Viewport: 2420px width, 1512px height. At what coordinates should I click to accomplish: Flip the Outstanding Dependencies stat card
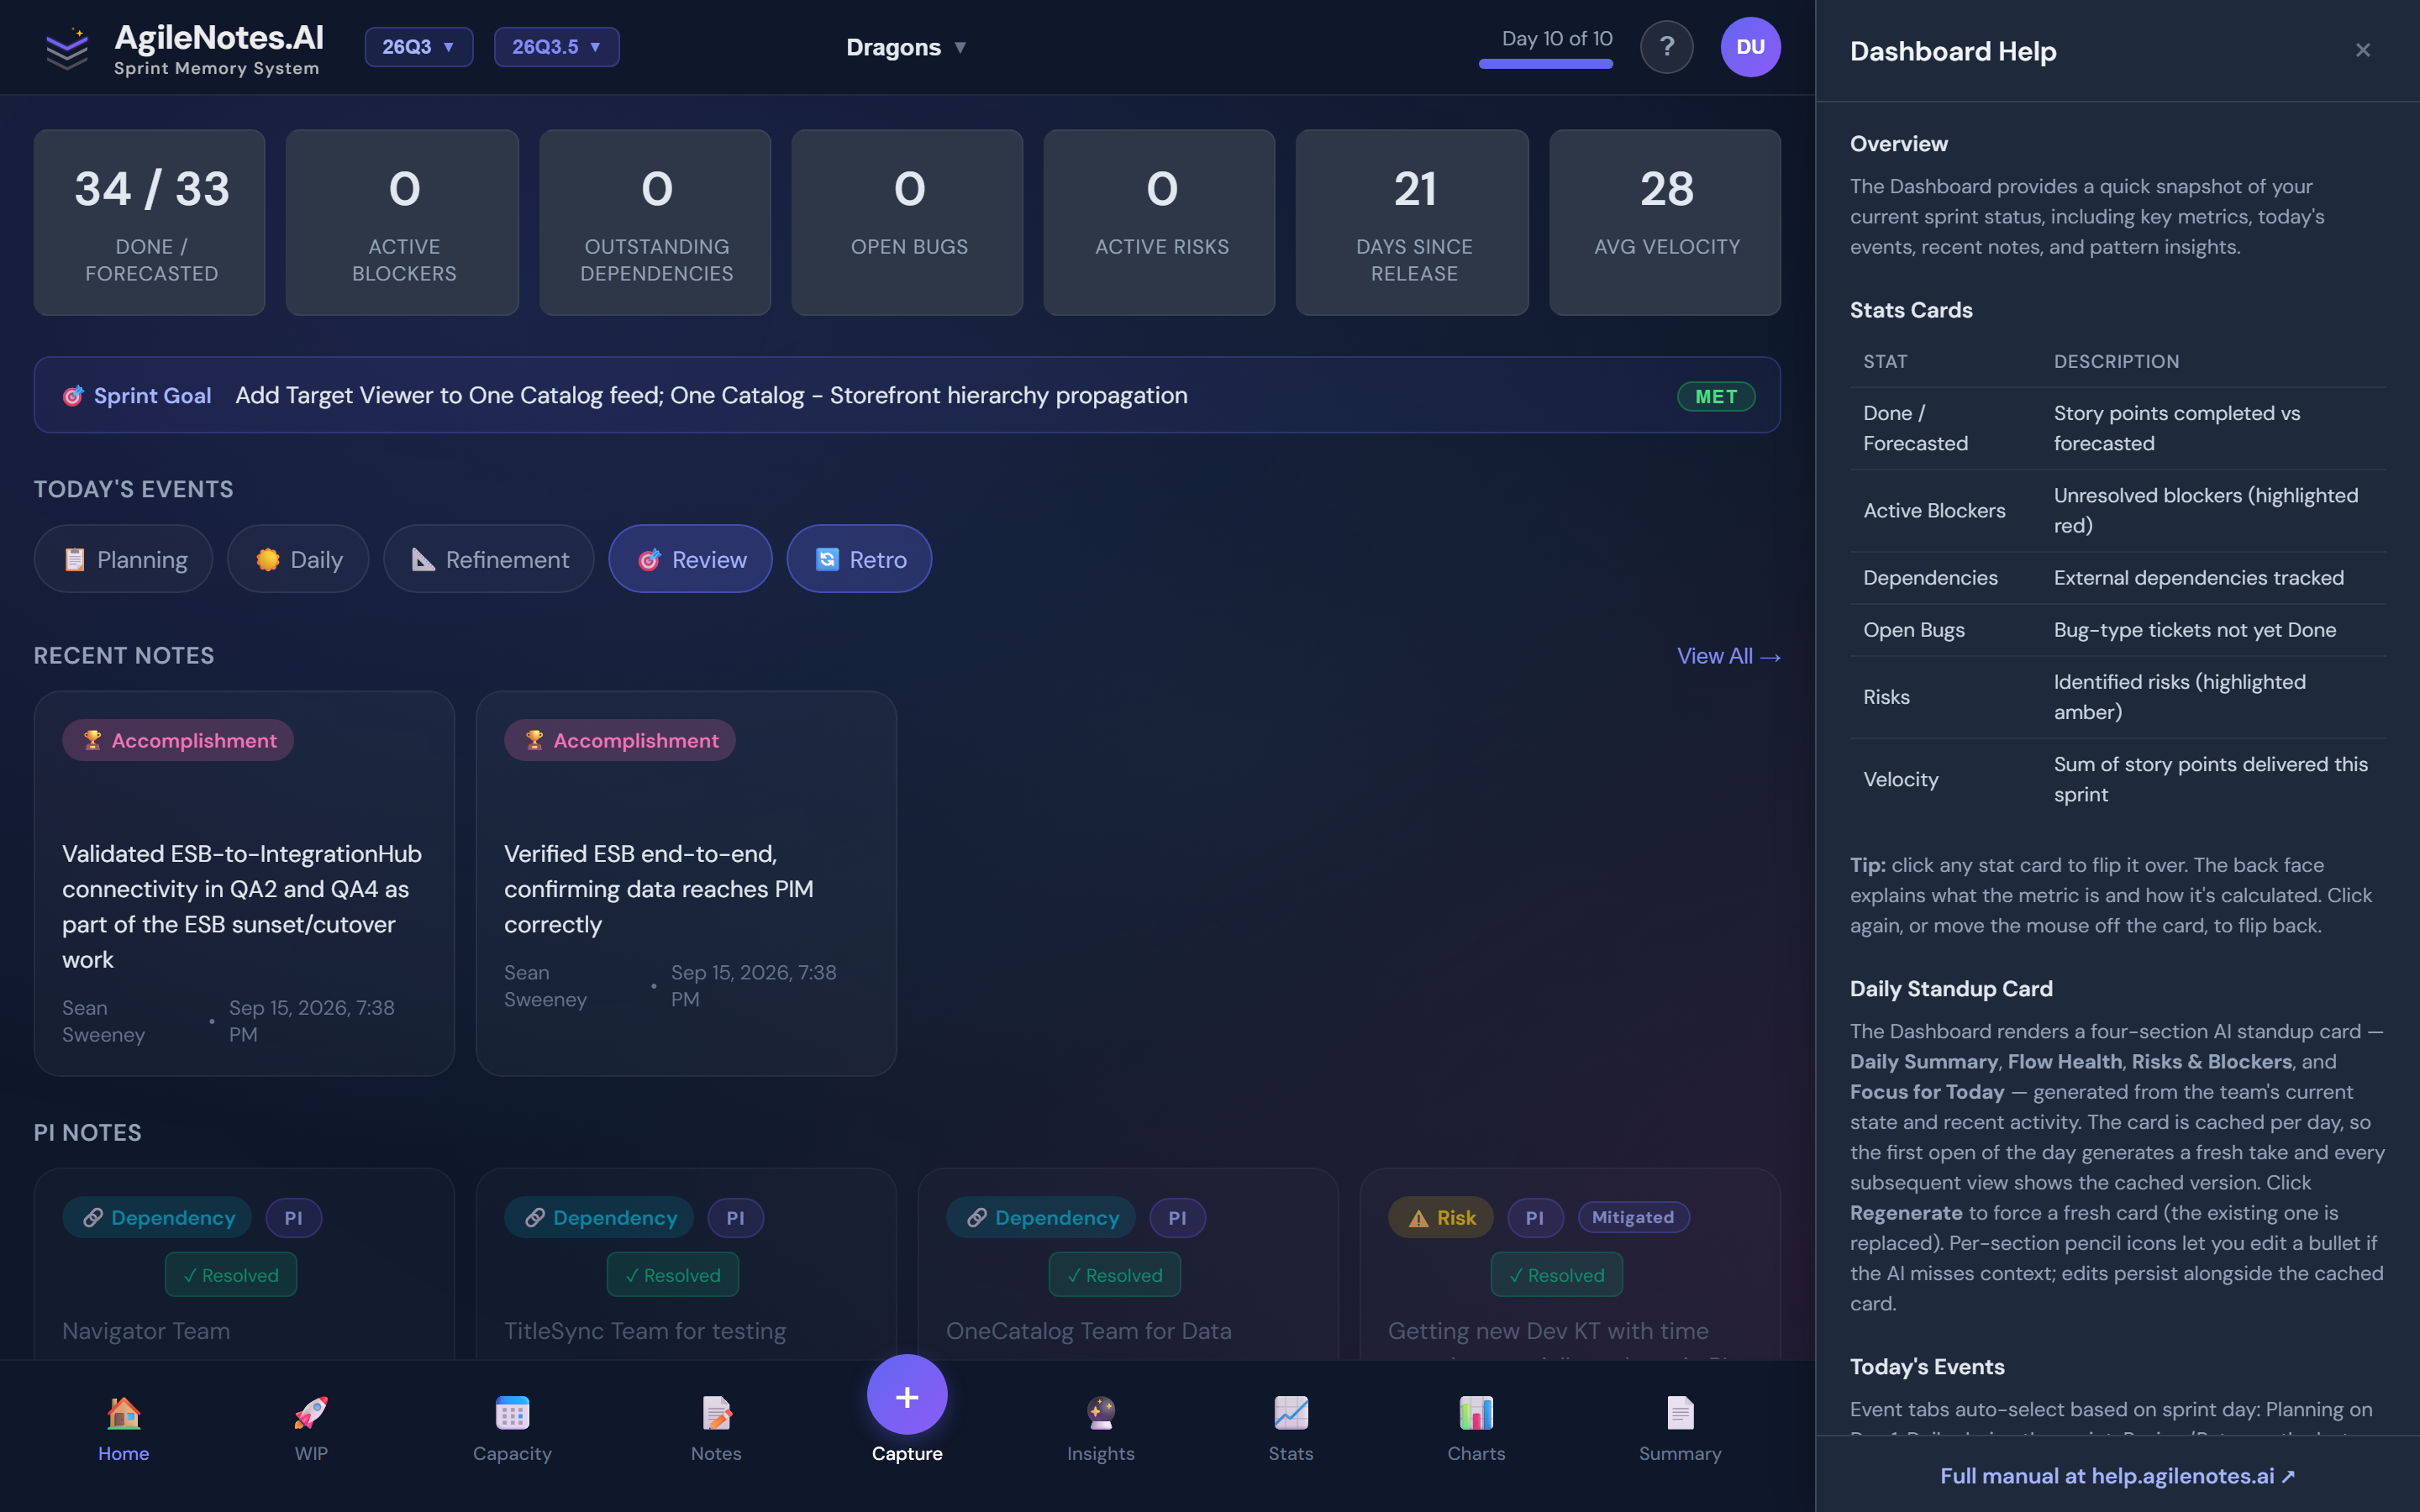655,223
